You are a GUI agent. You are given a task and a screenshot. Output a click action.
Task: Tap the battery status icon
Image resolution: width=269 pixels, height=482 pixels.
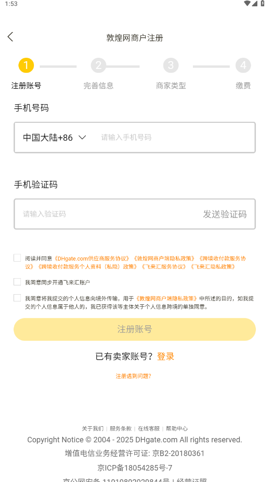263,3
